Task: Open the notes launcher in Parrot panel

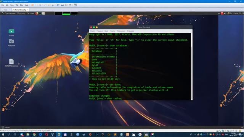Action: click(43, 13)
